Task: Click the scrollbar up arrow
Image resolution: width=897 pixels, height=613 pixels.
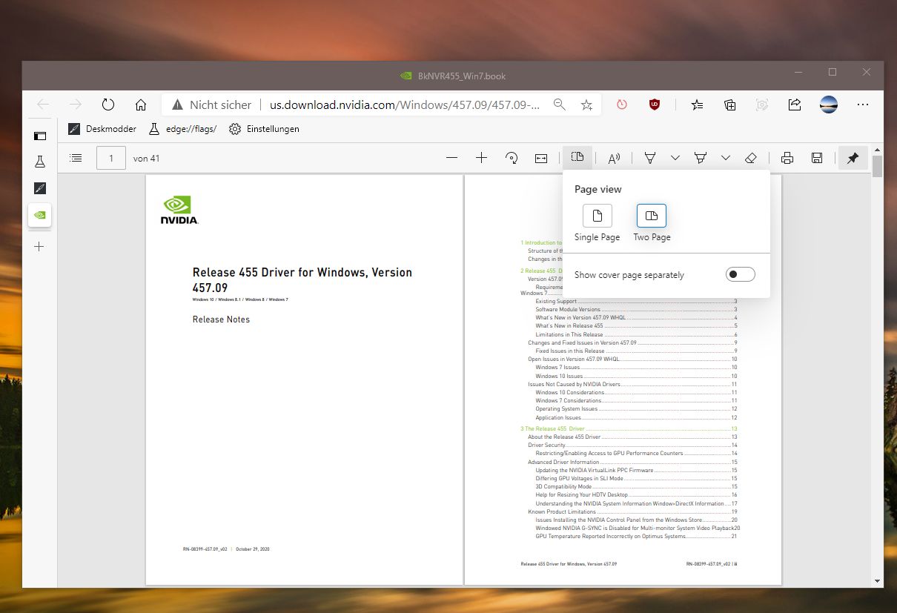Action: click(878, 149)
